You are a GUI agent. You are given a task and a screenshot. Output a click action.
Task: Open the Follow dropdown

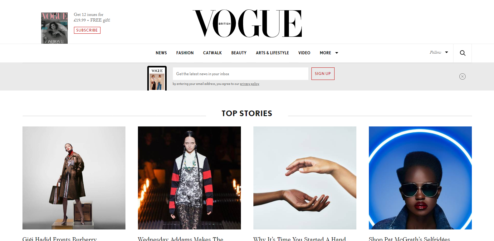[x=439, y=52]
